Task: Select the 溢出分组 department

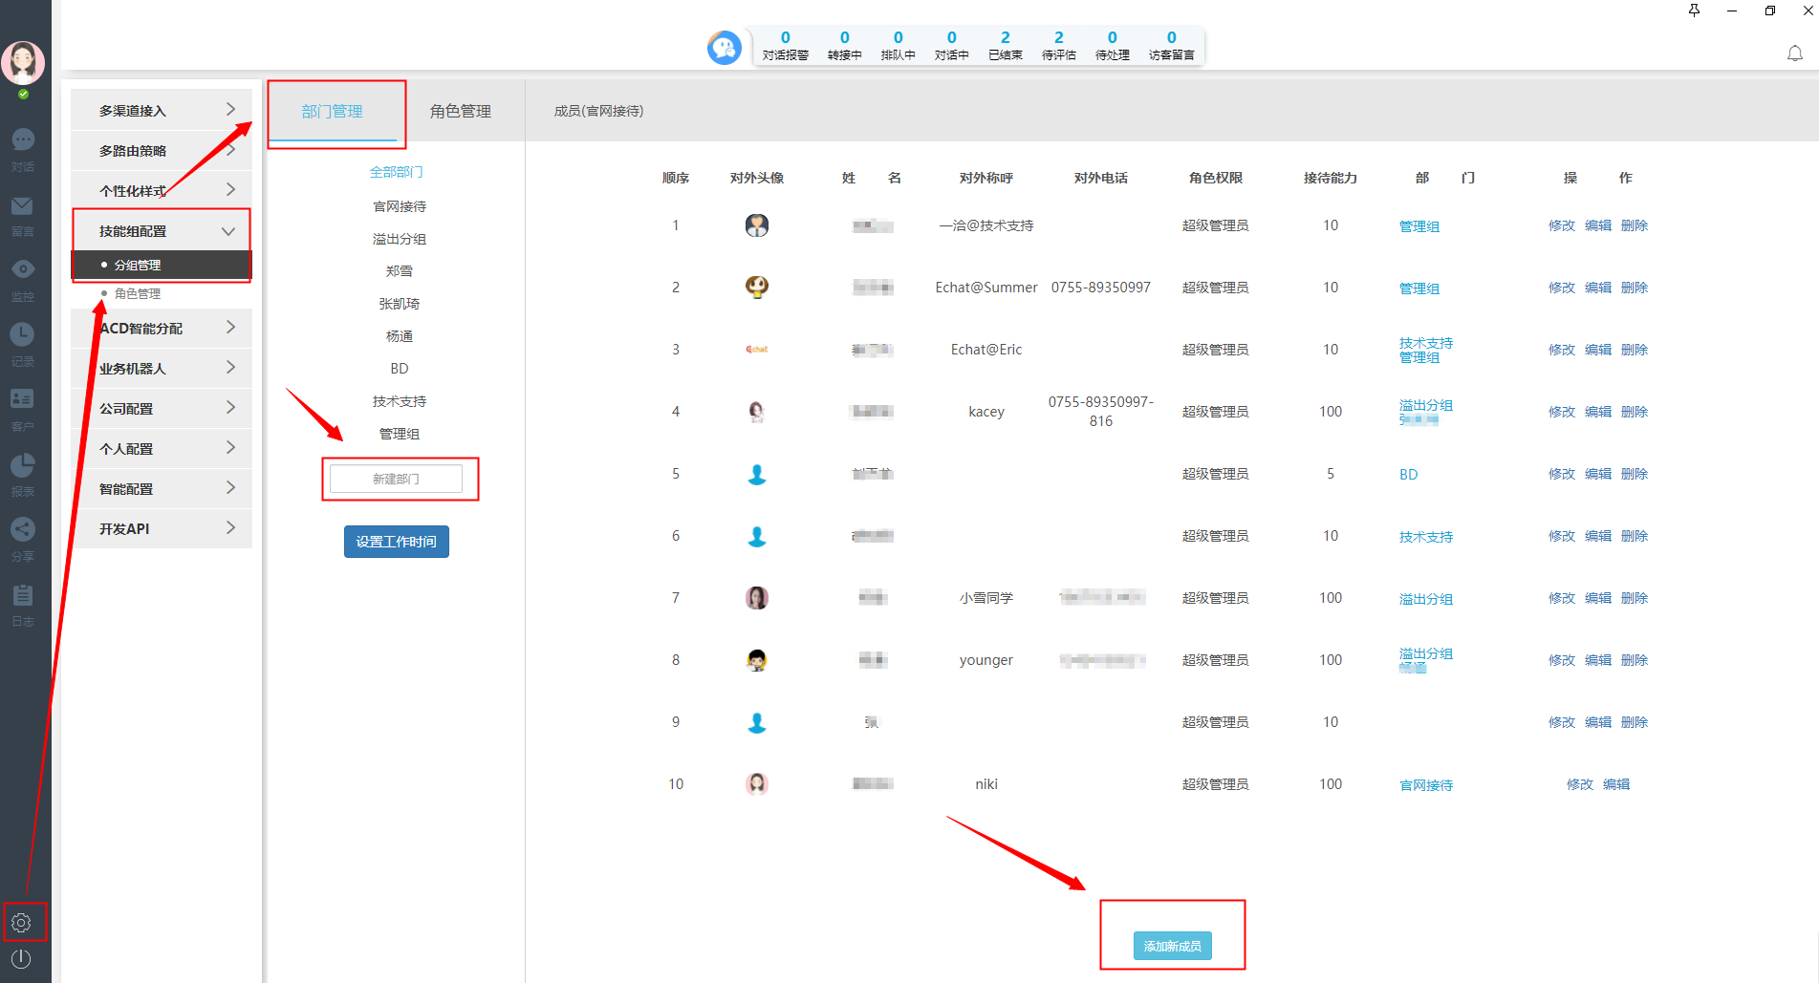Action: (x=400, y=239)
